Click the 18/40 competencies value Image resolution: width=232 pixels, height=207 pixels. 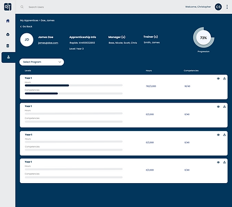187,86
